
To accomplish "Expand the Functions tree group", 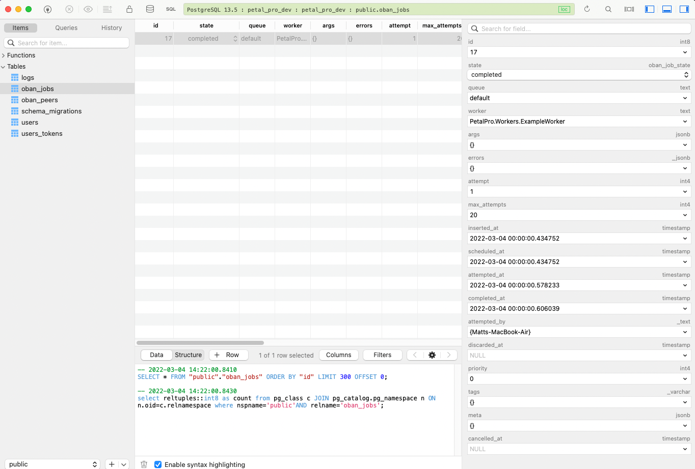I will 4,55.
